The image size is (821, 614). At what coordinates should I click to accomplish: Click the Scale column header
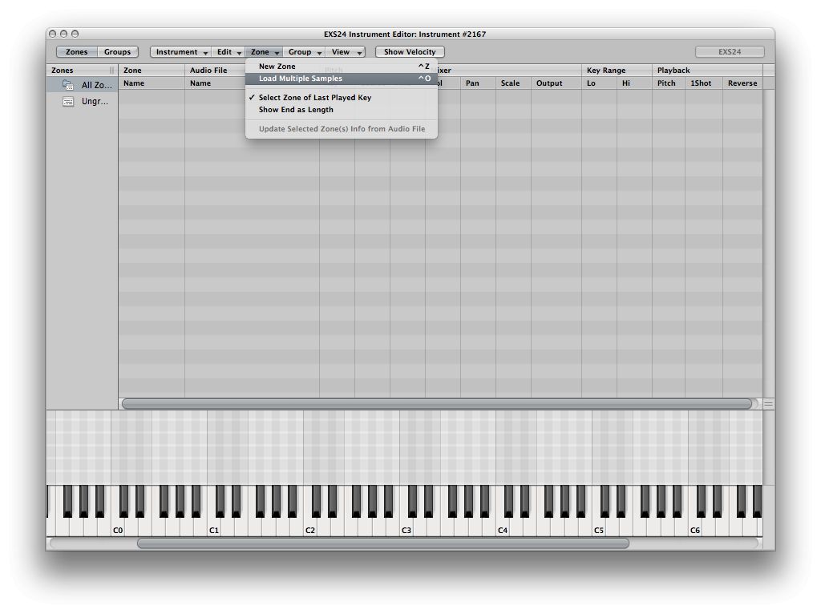tap(513, 83)
